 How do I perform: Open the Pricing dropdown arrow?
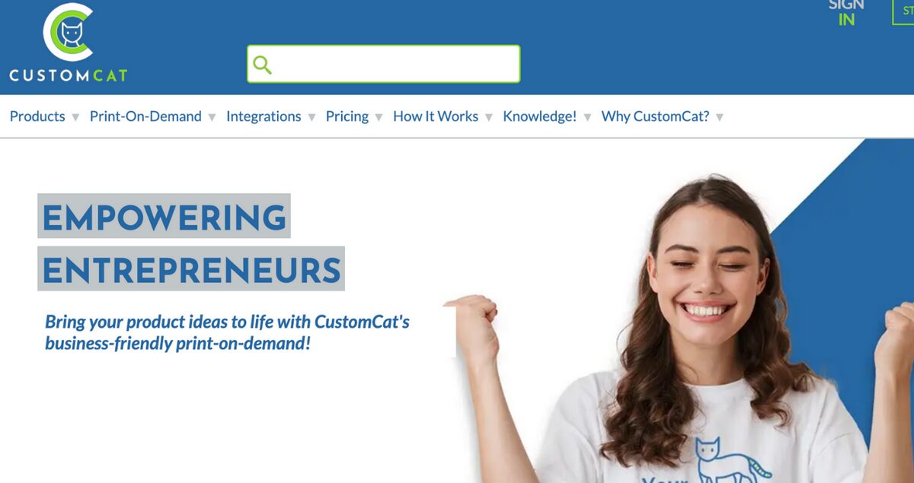[379, 117]
